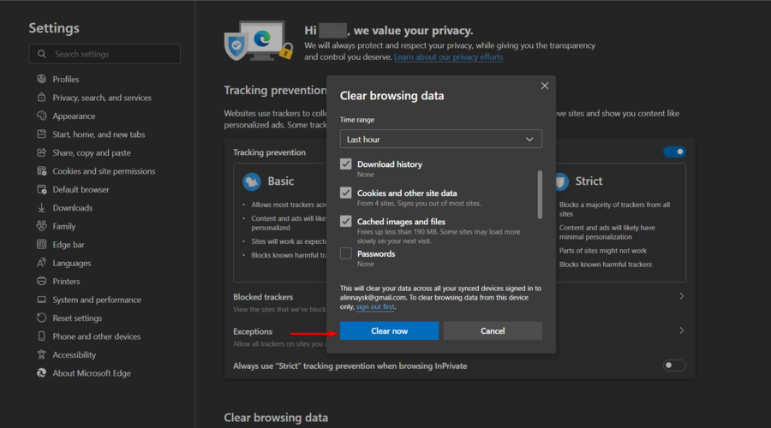Click the Family icon in the sidebar
The width and height of the screenshot is (771, 428).
pos(41,225)
